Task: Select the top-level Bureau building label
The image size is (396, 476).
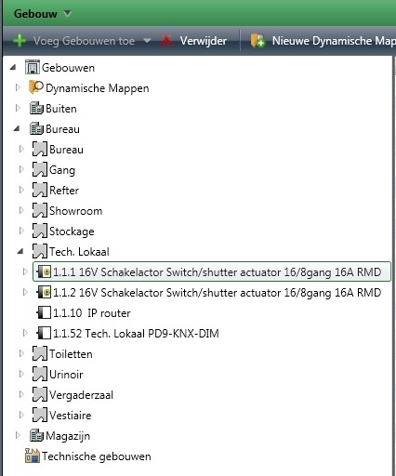Action: tap(62, 129)
